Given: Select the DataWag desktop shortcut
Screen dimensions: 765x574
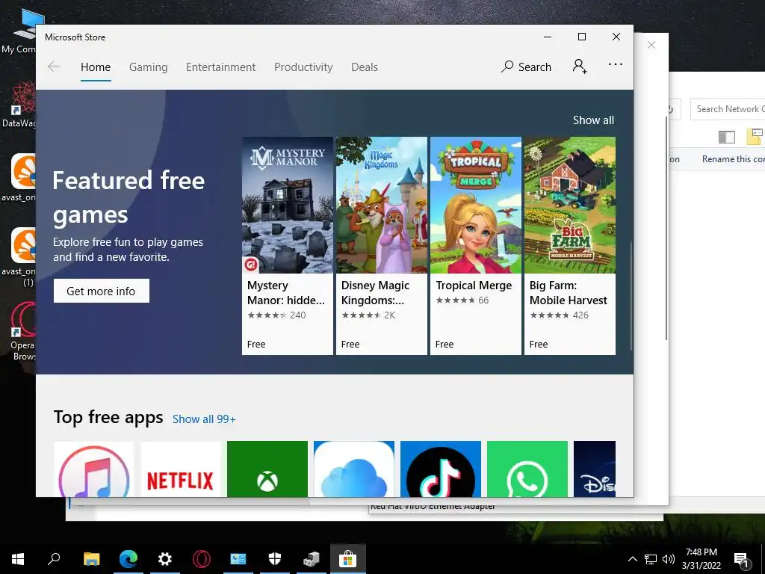Looking at the screenshot, I should pos(19,105).
